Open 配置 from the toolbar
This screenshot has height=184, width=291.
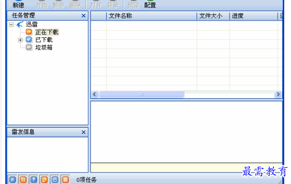tap(150, 4)
